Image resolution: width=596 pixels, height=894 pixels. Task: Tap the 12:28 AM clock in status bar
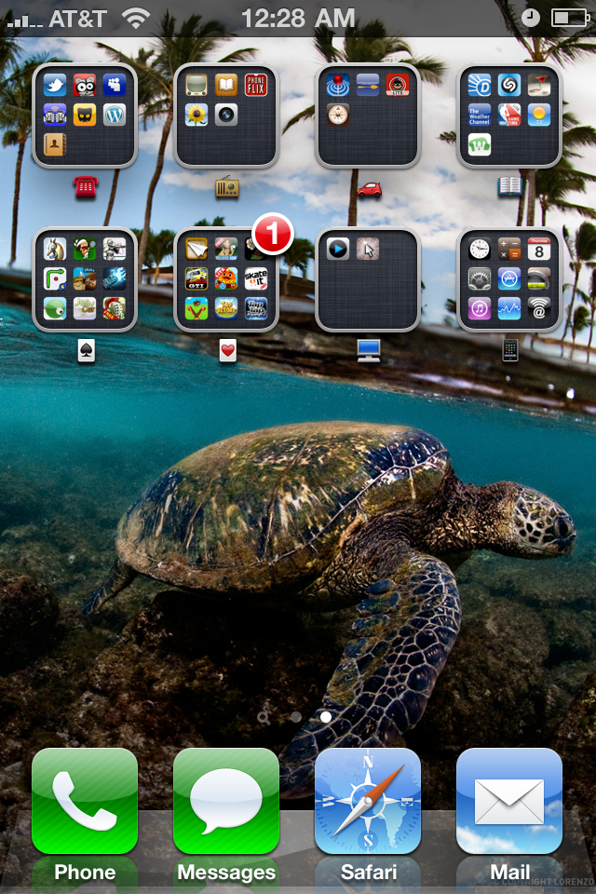[298, 19]
